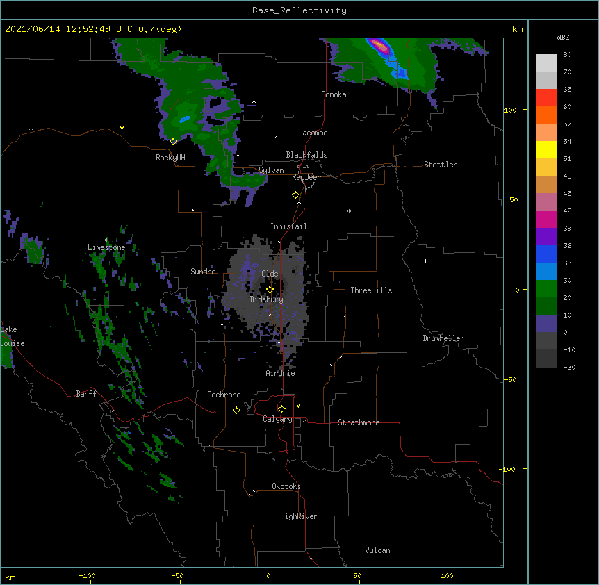This screenshot has height=585, width=599.
Task: Click the Sylvan label
Action: 271,170
